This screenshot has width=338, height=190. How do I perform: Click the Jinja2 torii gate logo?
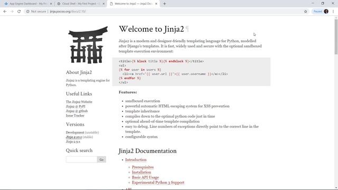pos(88,45)
